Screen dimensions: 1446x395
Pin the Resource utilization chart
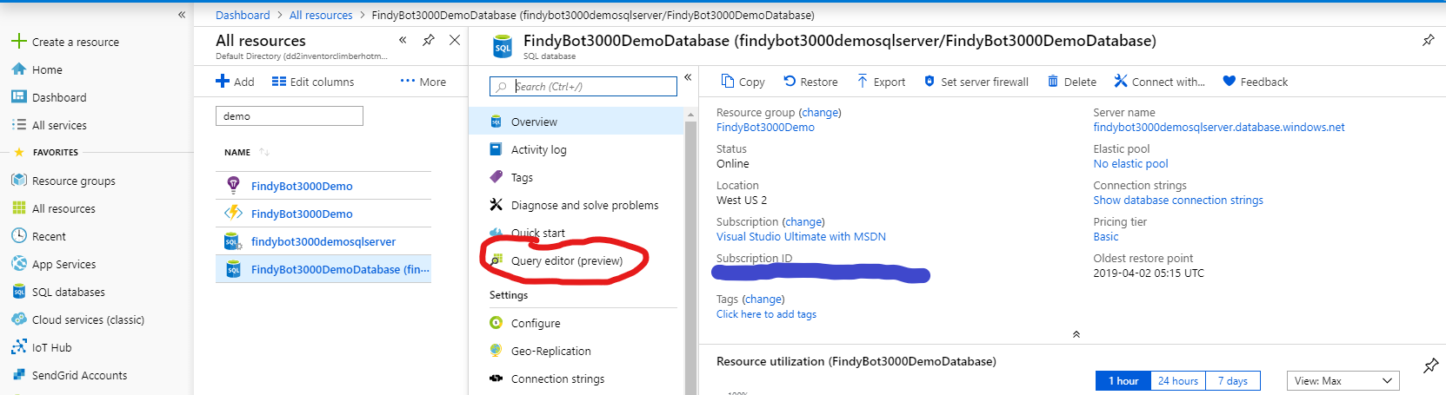coord(1430,366)
